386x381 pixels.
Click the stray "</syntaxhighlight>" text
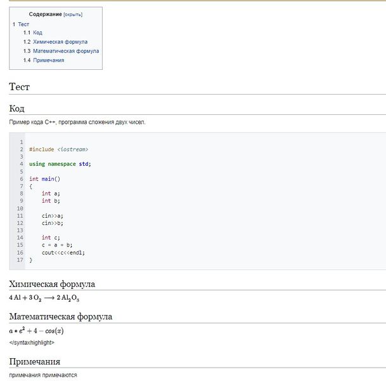tap(32, 342)
